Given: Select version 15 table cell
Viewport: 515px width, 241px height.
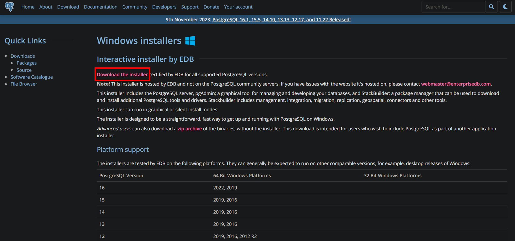Looking at the screenshot, I should (x=102, y=200).
